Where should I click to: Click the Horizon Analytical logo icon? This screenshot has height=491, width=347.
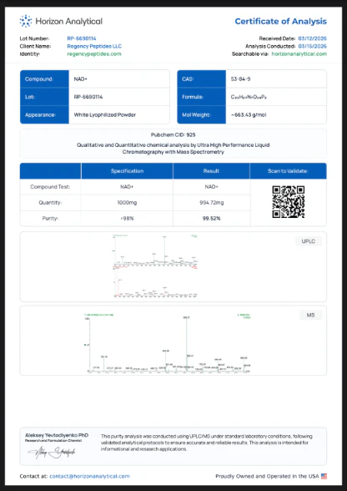tap(26, 21)
